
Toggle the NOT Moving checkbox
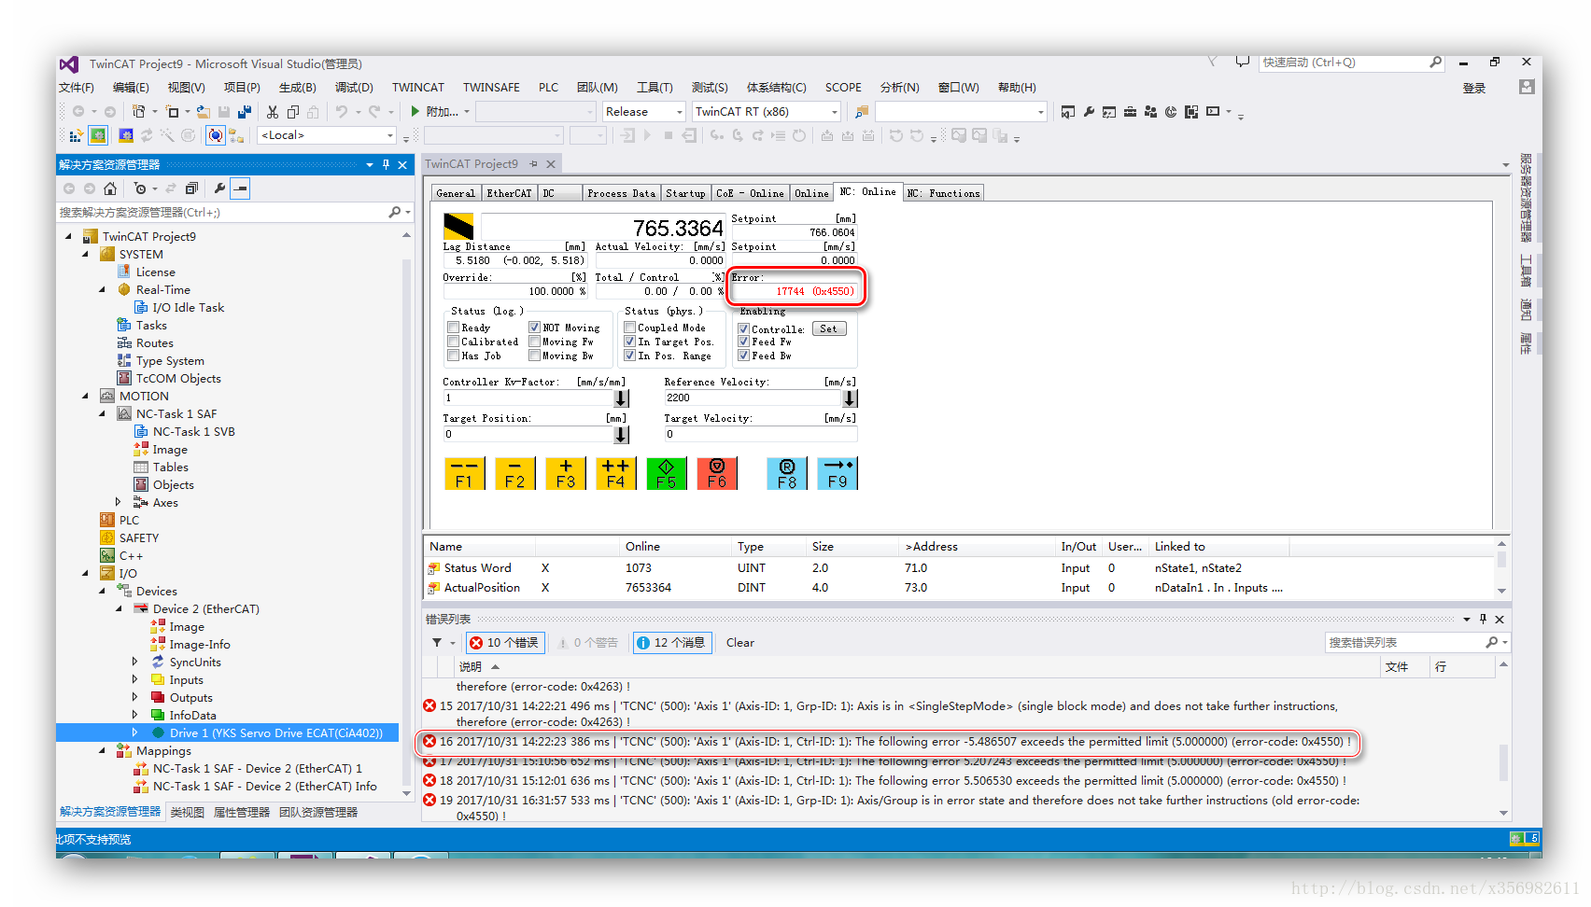pyautogui.click(x=535, y=328)
